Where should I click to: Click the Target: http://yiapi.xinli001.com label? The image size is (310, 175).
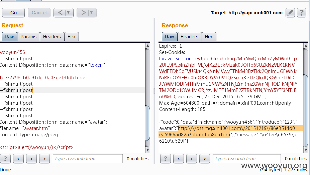click(x=246, y=13)
